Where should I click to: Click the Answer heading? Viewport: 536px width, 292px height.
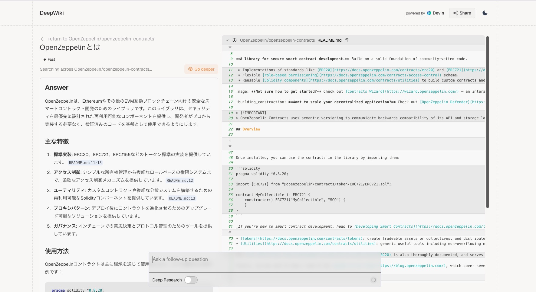[x=57, y=88]
